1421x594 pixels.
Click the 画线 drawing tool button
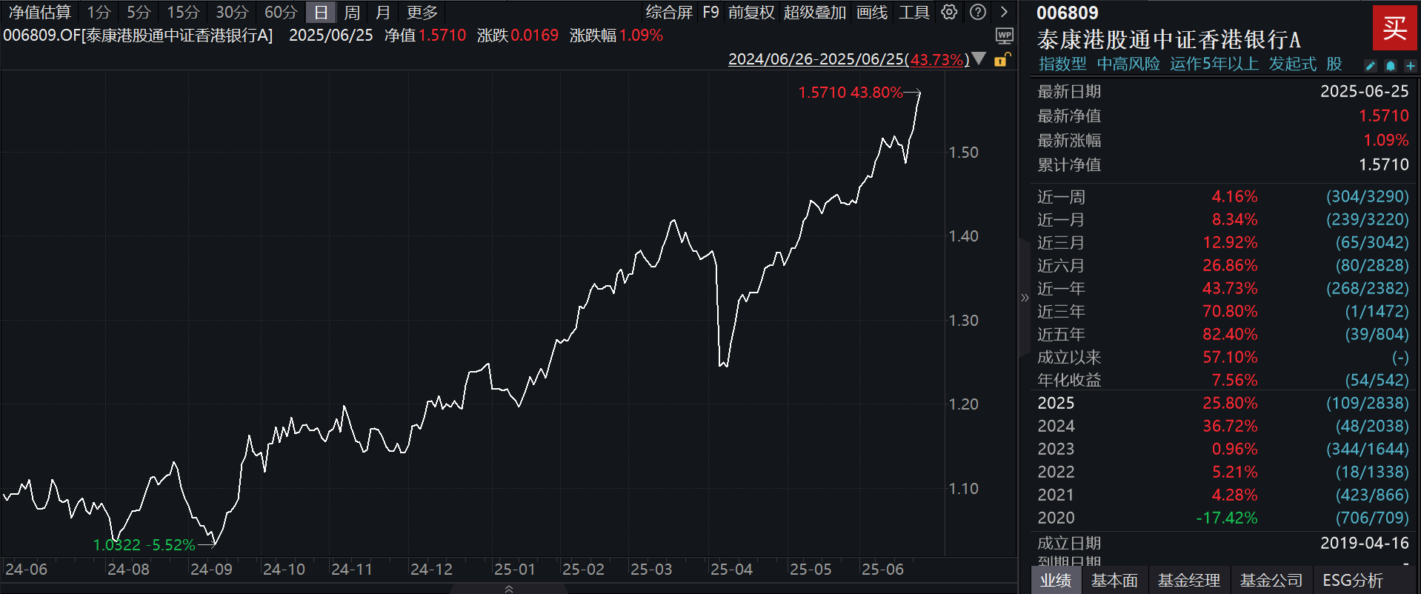[x=871, y=13]
